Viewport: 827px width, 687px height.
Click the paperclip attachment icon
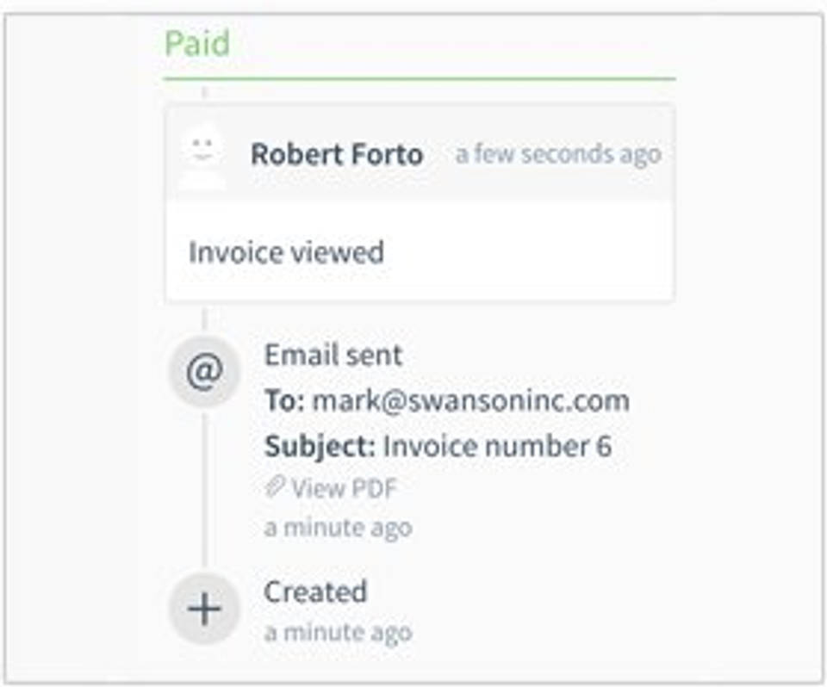[274, 488]
